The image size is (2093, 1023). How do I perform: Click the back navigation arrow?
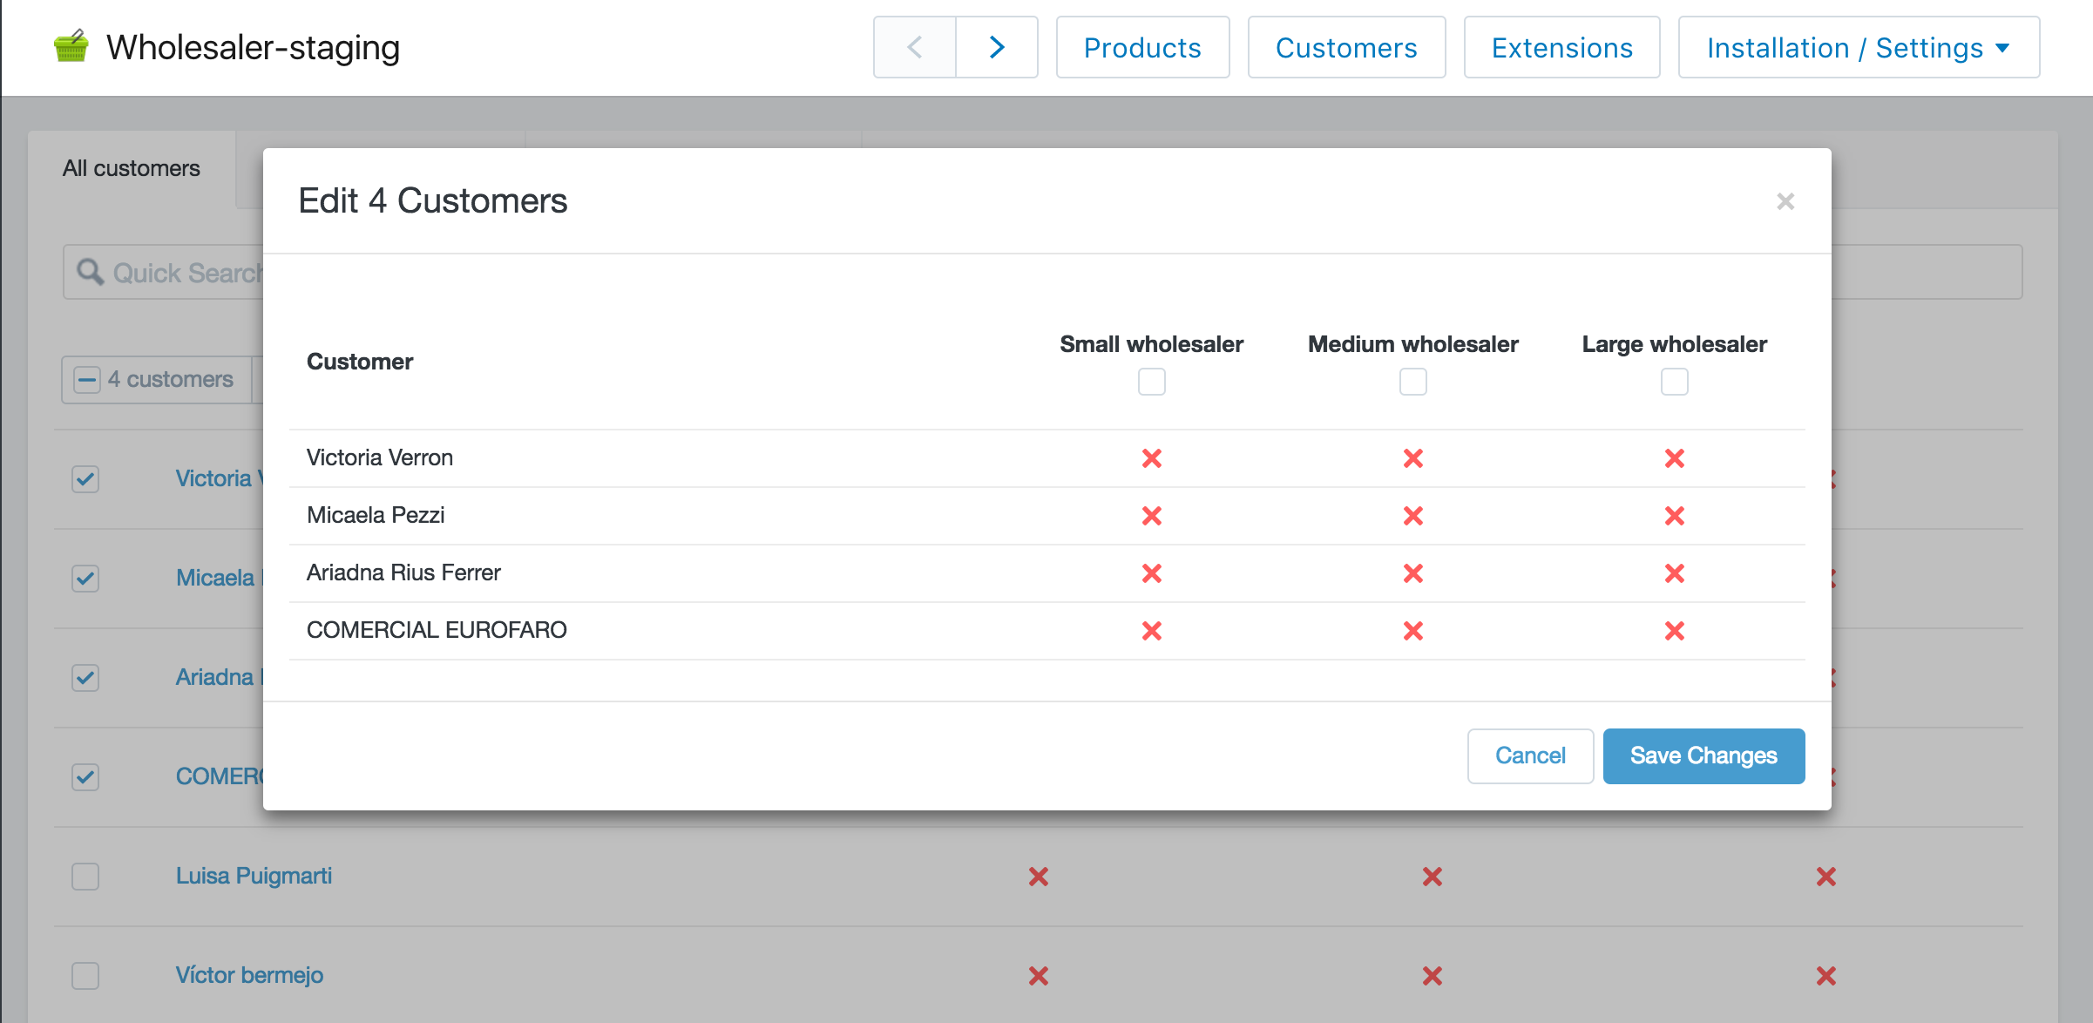coord(913,47)
